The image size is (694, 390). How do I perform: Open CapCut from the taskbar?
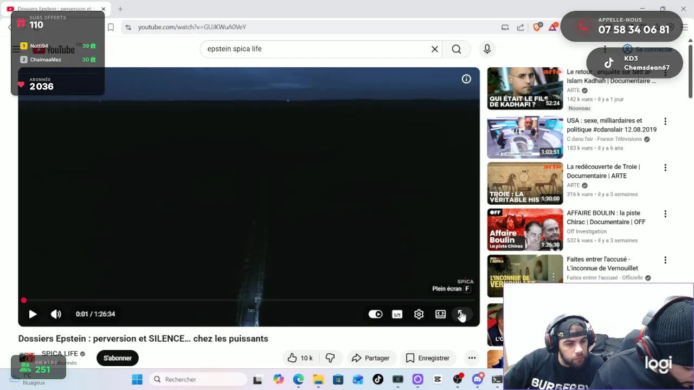coord(438,380)
